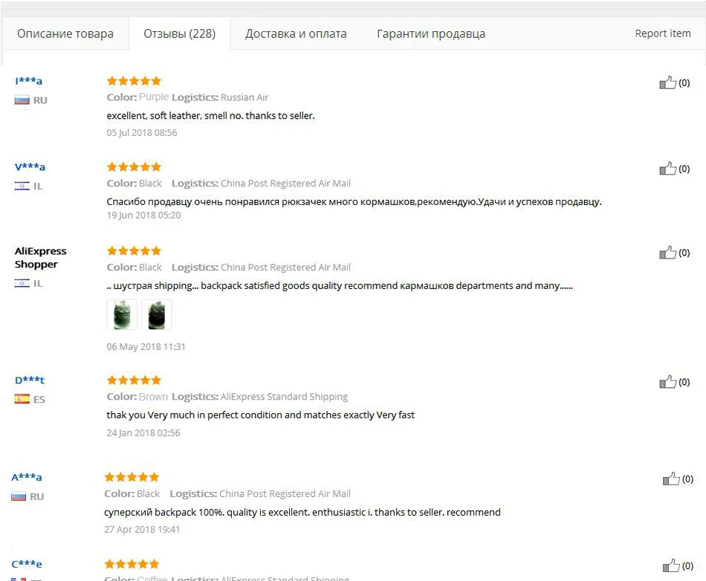Viewport: 706px width, 581px height.
Task: Open the second backpack photo thumbnail
Action: 156,314
